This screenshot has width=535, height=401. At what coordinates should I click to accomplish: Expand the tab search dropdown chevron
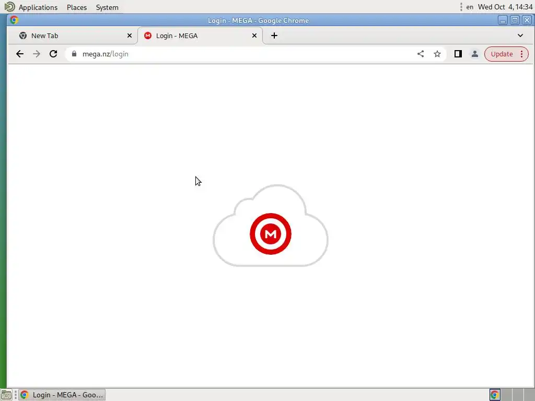(x=520, y=36)
